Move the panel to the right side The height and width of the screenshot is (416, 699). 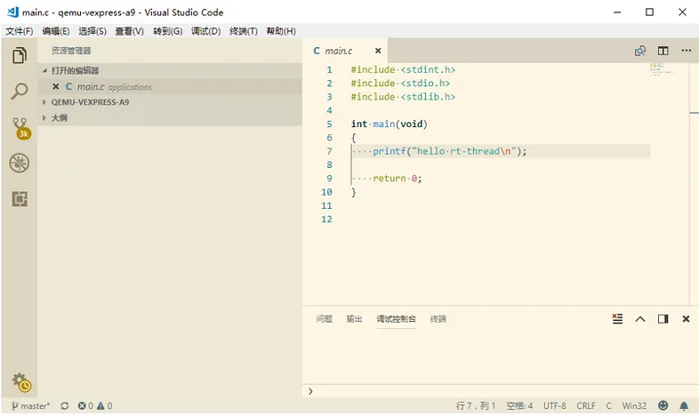click(663, 319)
